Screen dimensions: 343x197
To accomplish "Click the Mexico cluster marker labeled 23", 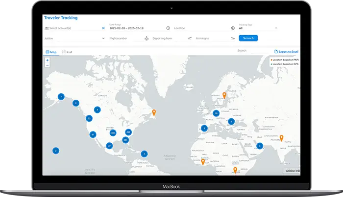I will coord(109,146).
